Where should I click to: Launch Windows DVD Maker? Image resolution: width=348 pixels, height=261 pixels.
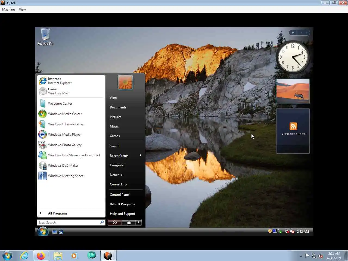click(x=71, y=166)
